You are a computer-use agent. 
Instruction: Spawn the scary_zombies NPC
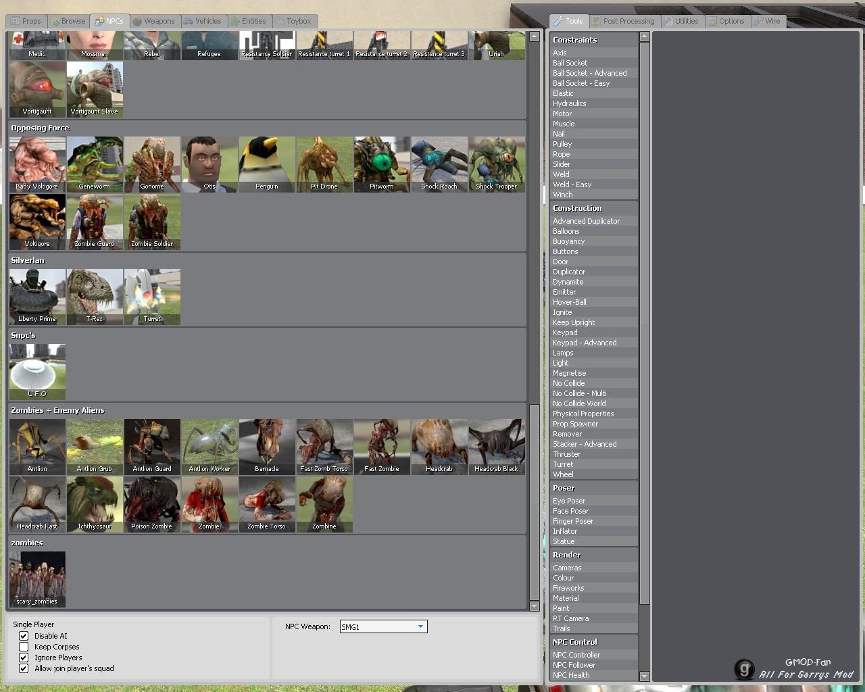tap(37, 580)
